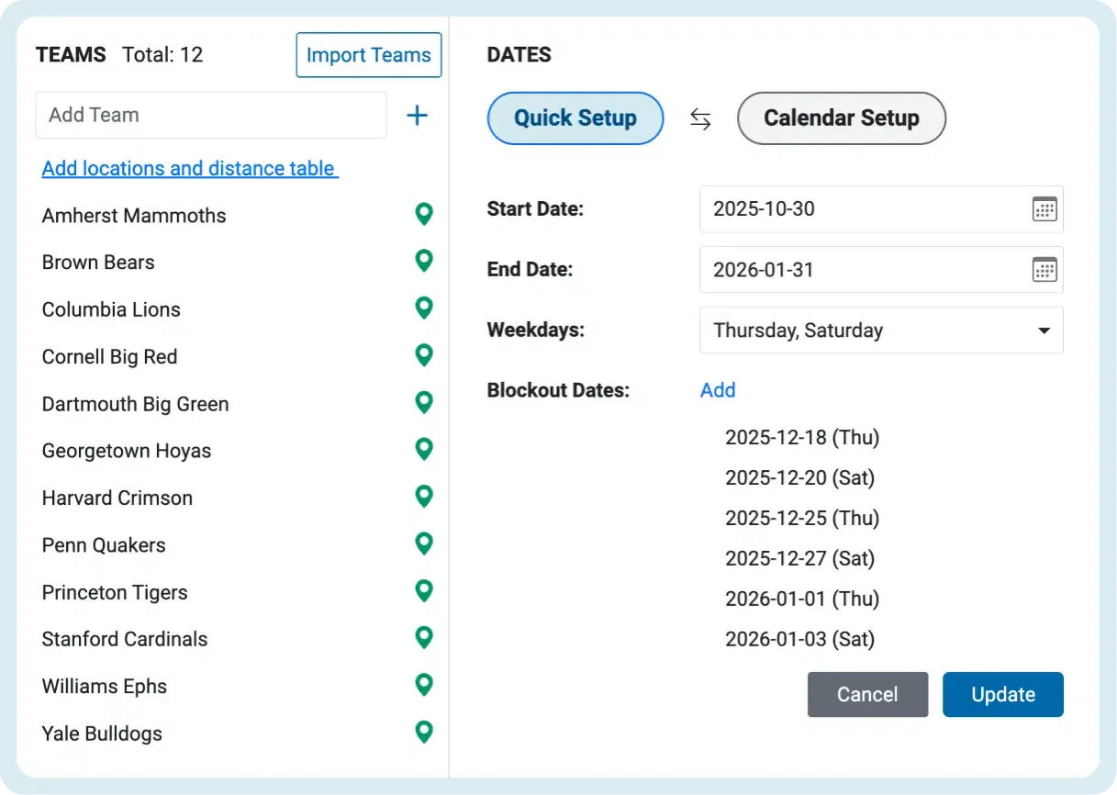The height and width of the screenshot is (795, 1117).
Task: Select the Dartmouth Big Green team name
Action: pyautogui.click(x=135, y=404)
